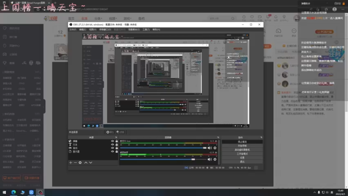The width and height of the screenshot is (348, 196).
Task: Open 设置 from OBS controls
Action: click(x=242, y=158)
